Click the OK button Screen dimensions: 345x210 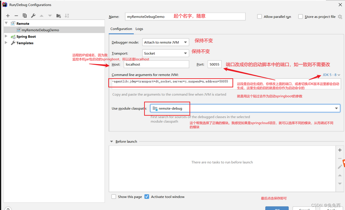click(x=277, y=208)
